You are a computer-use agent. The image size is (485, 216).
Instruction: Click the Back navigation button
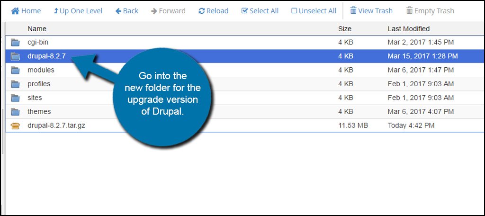click(127, 11)
